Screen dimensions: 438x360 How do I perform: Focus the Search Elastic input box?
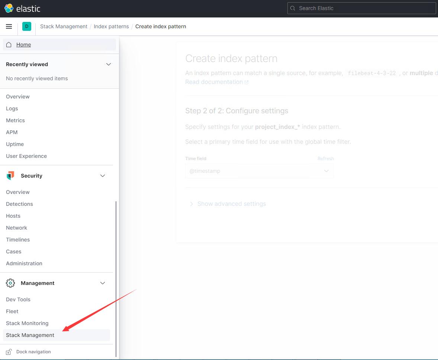[x=364, y=8]
